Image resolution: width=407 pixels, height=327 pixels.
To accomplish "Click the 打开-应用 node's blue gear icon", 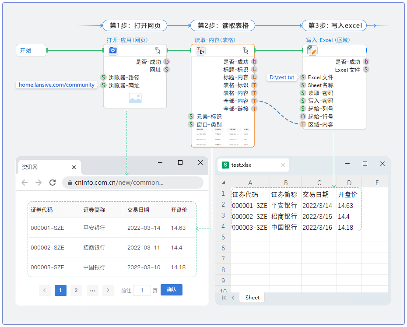I will [113, 51].
